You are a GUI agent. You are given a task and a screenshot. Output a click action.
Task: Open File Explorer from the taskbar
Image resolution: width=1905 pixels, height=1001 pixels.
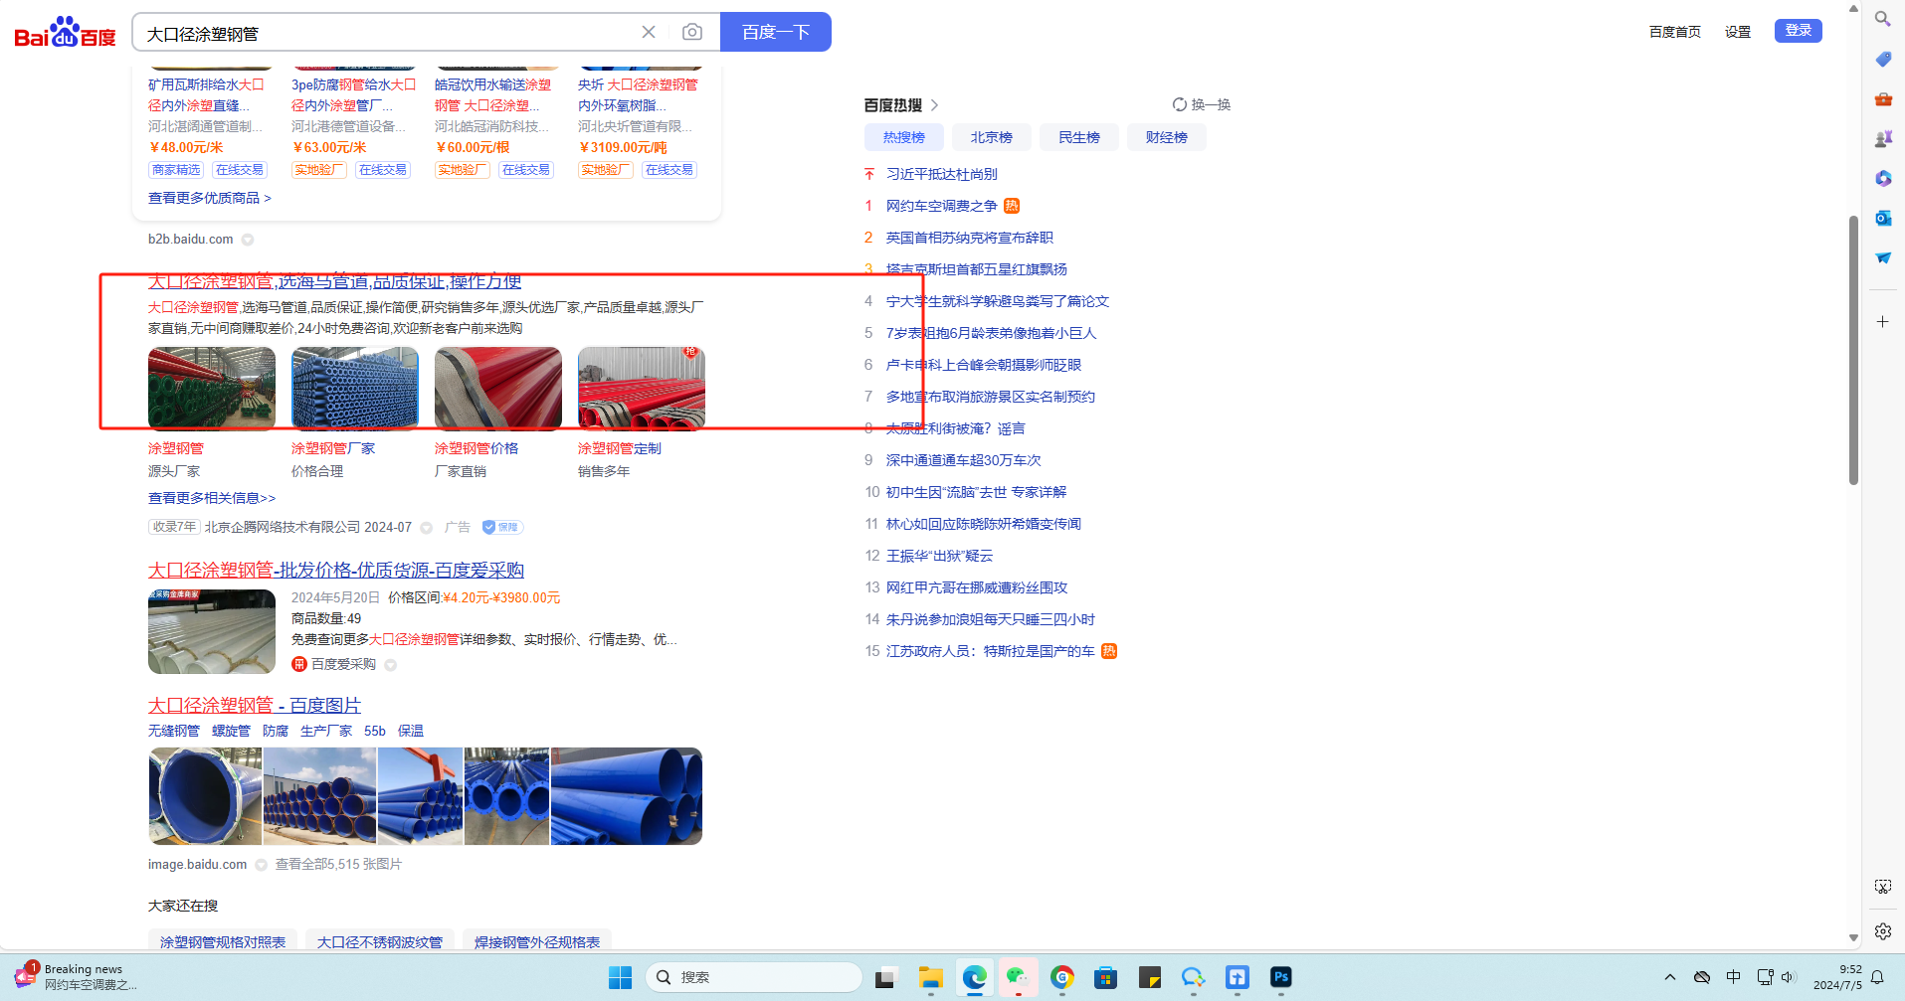[x=930, y=978]
